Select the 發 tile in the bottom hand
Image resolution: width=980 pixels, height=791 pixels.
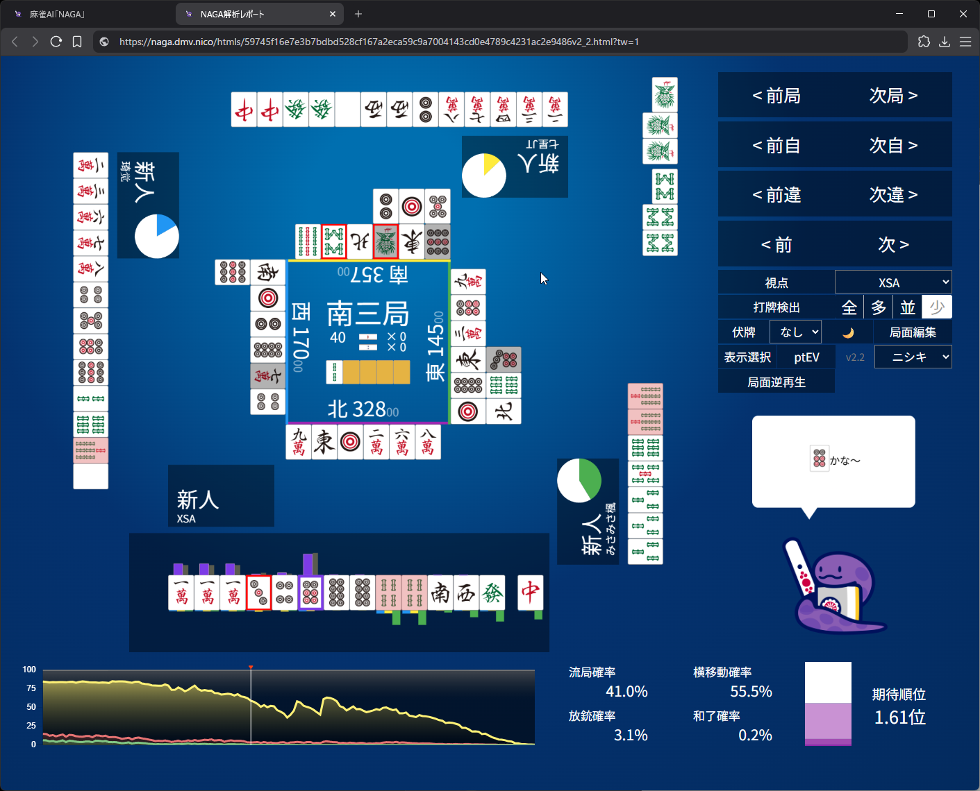click(492, 593)
